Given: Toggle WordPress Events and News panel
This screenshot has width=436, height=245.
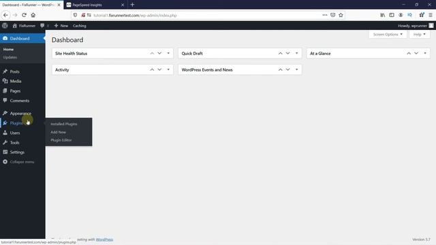Looking at the screenshot, I should pos(297,69).
